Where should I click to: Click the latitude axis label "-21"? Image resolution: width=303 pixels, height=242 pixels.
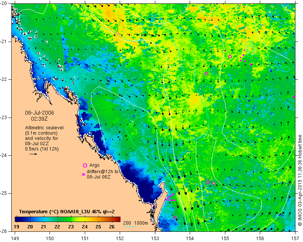pyautogui.click(x=4, y=42)
